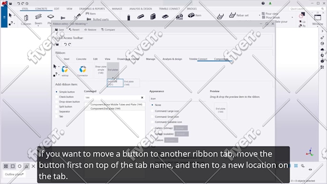Screen dimensions: 327x184
Task: Select the Check button radio option
Action: [57, 97]
